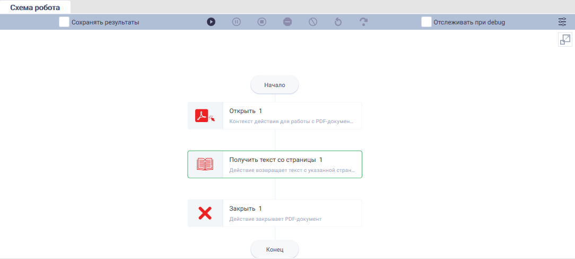Switch to the Схема робота tab

coord(35,7)
